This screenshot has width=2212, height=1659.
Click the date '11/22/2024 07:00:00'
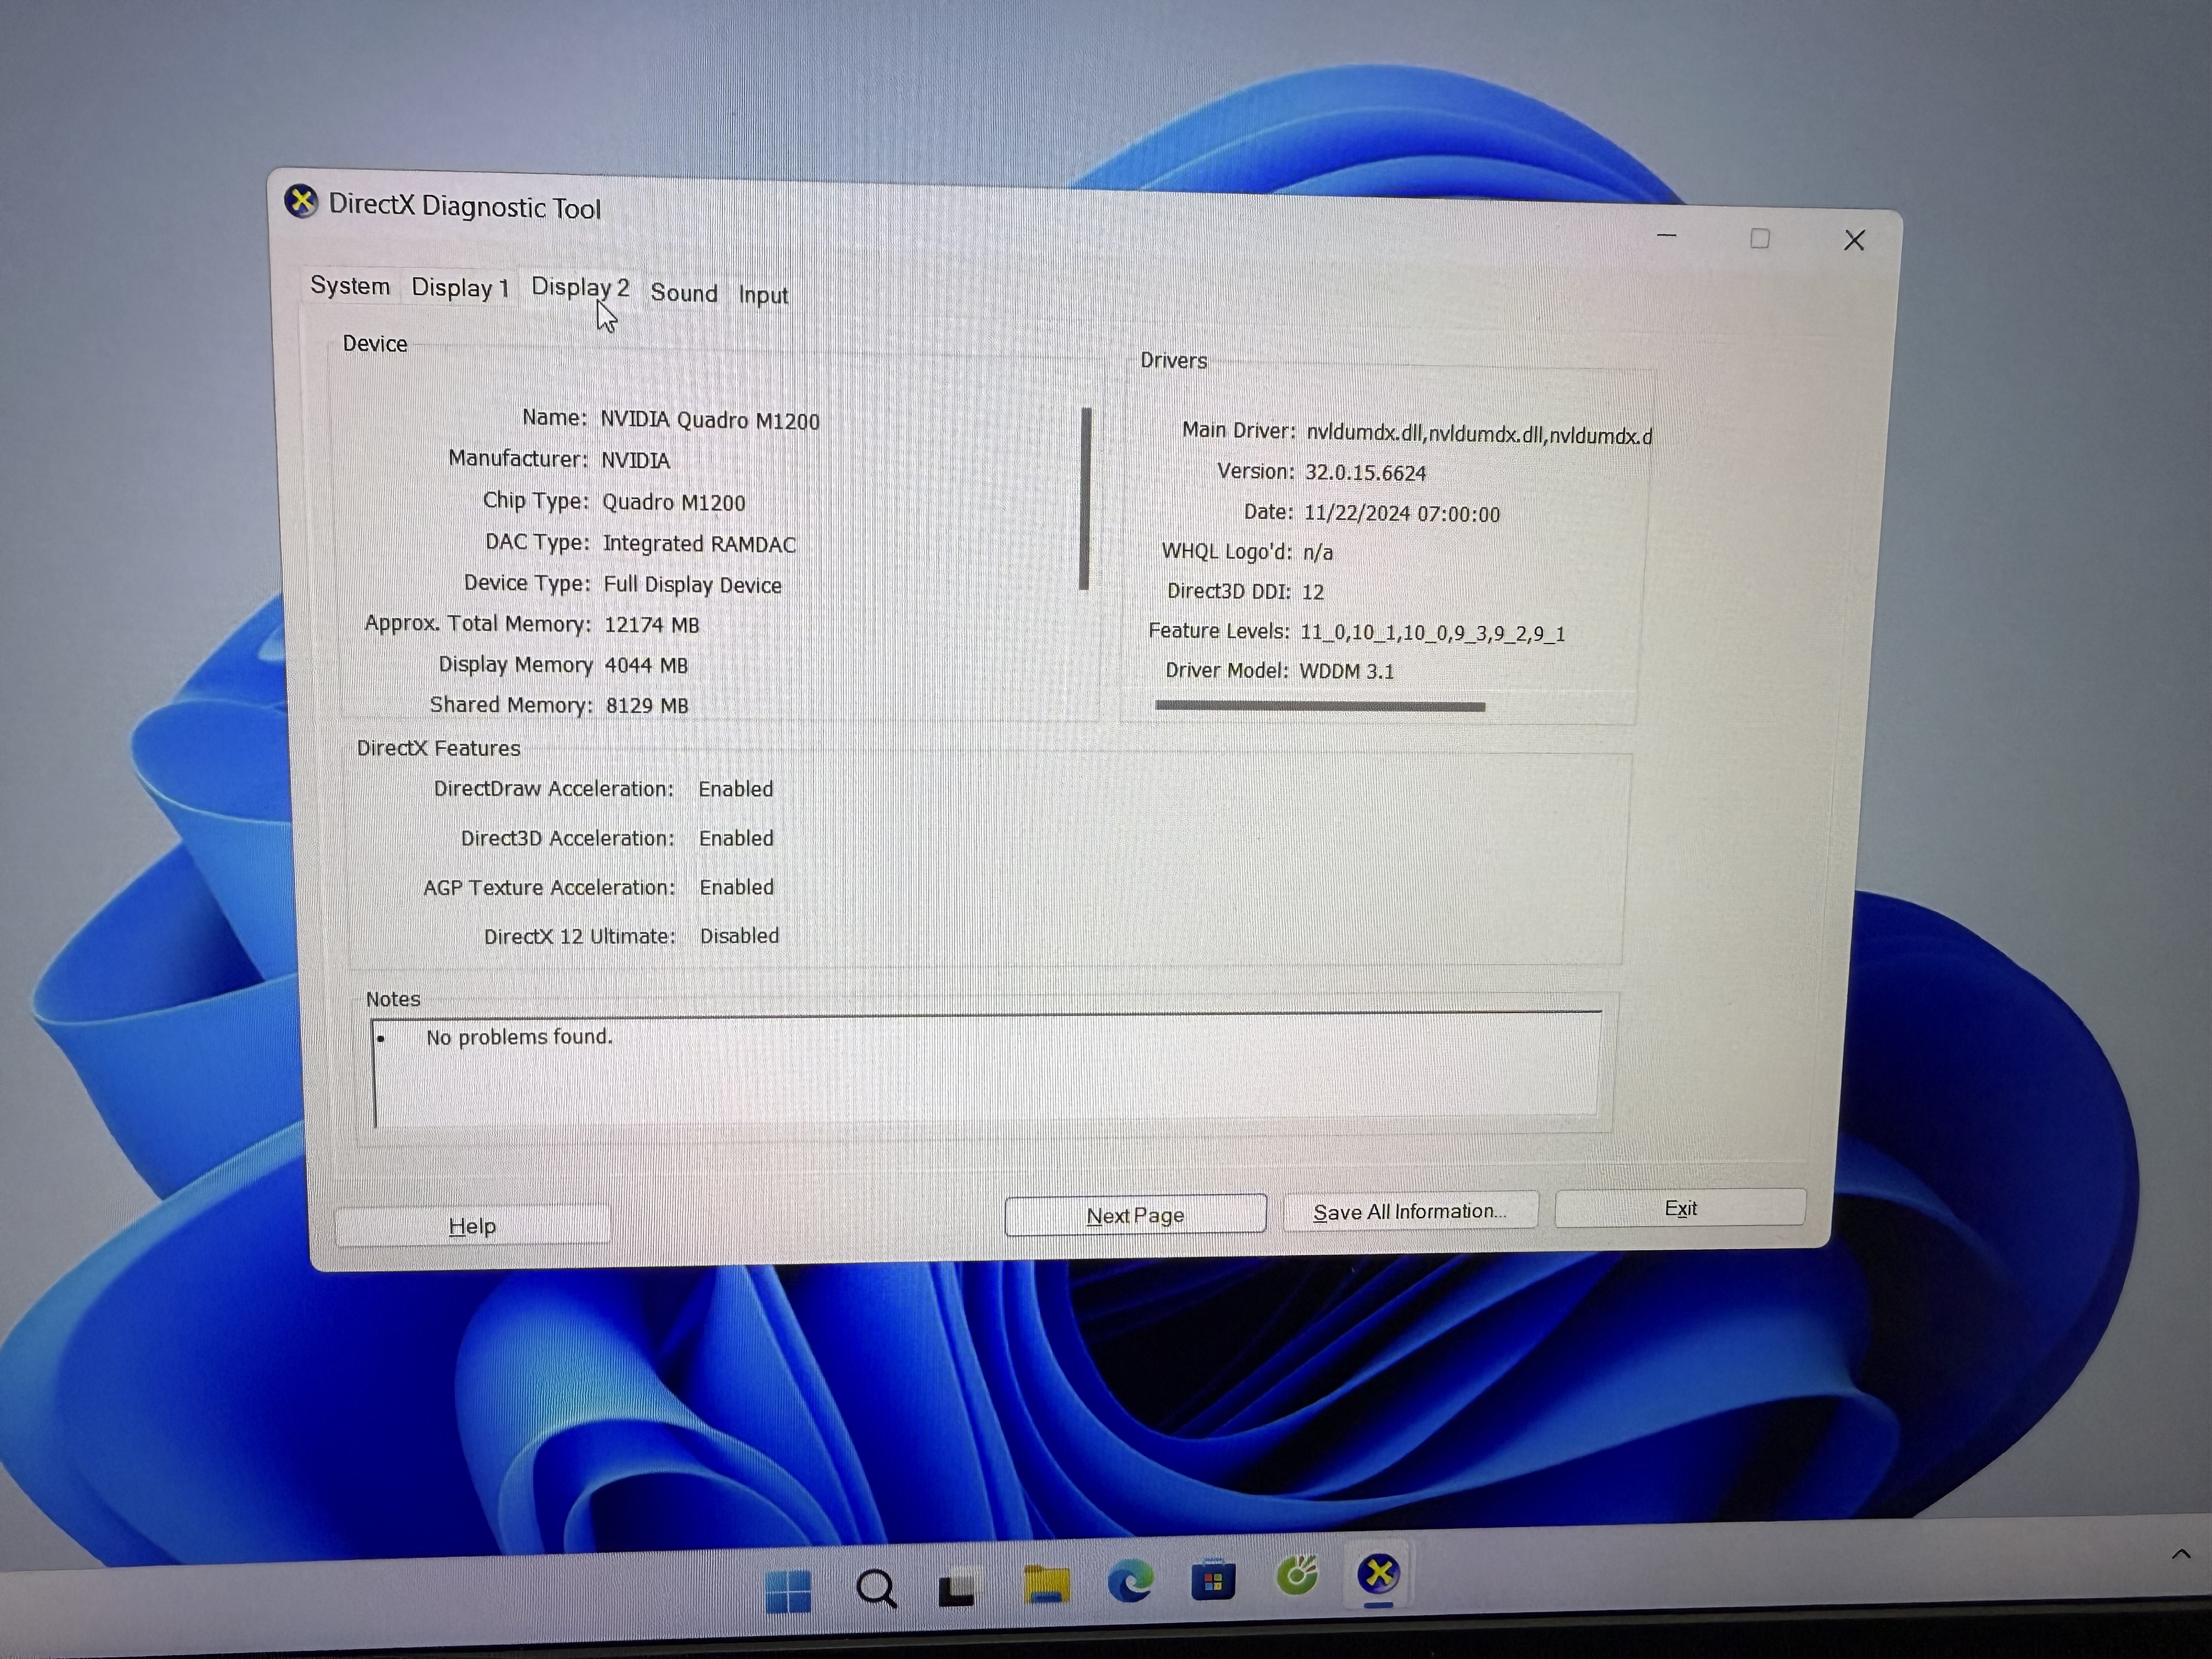(x=1401, y=514)
